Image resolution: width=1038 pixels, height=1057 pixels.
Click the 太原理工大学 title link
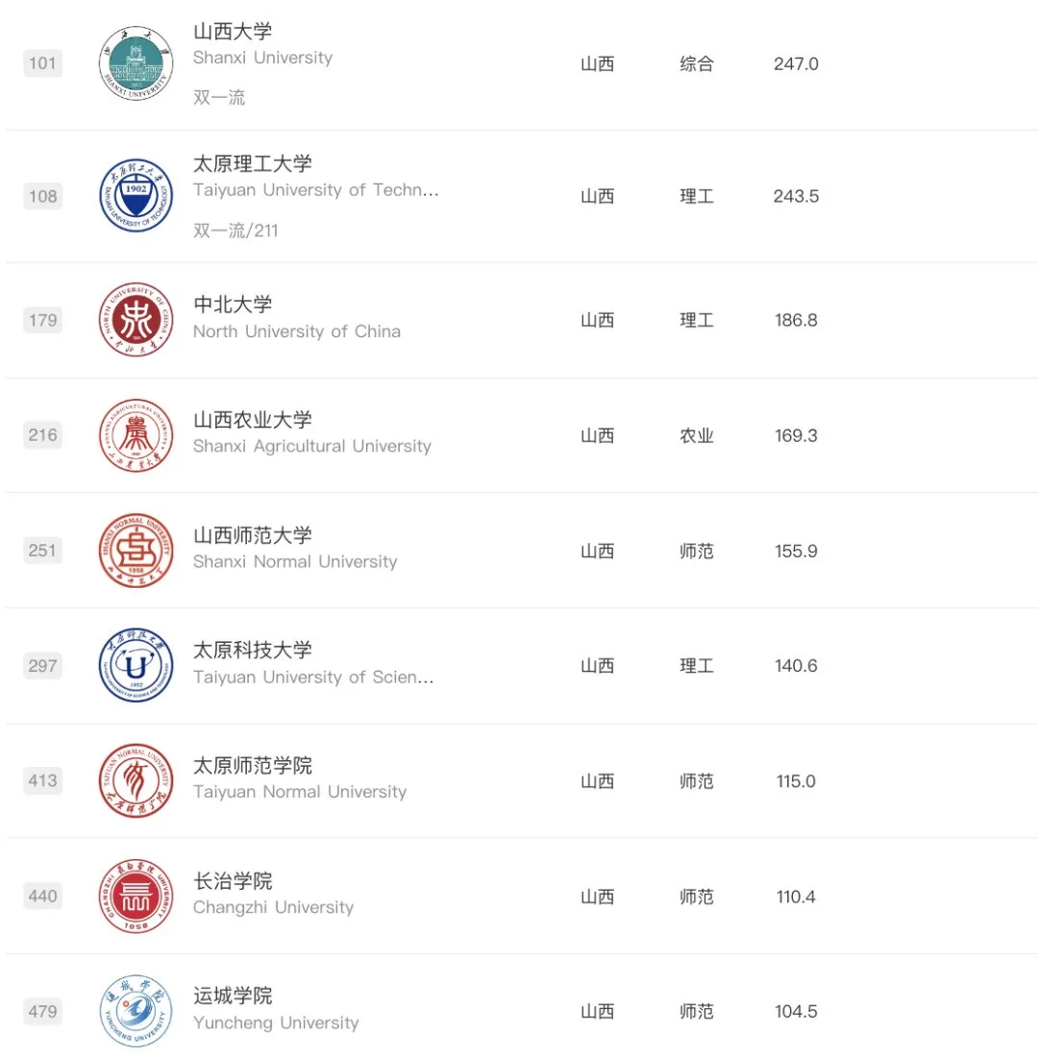tap(252, 163)
